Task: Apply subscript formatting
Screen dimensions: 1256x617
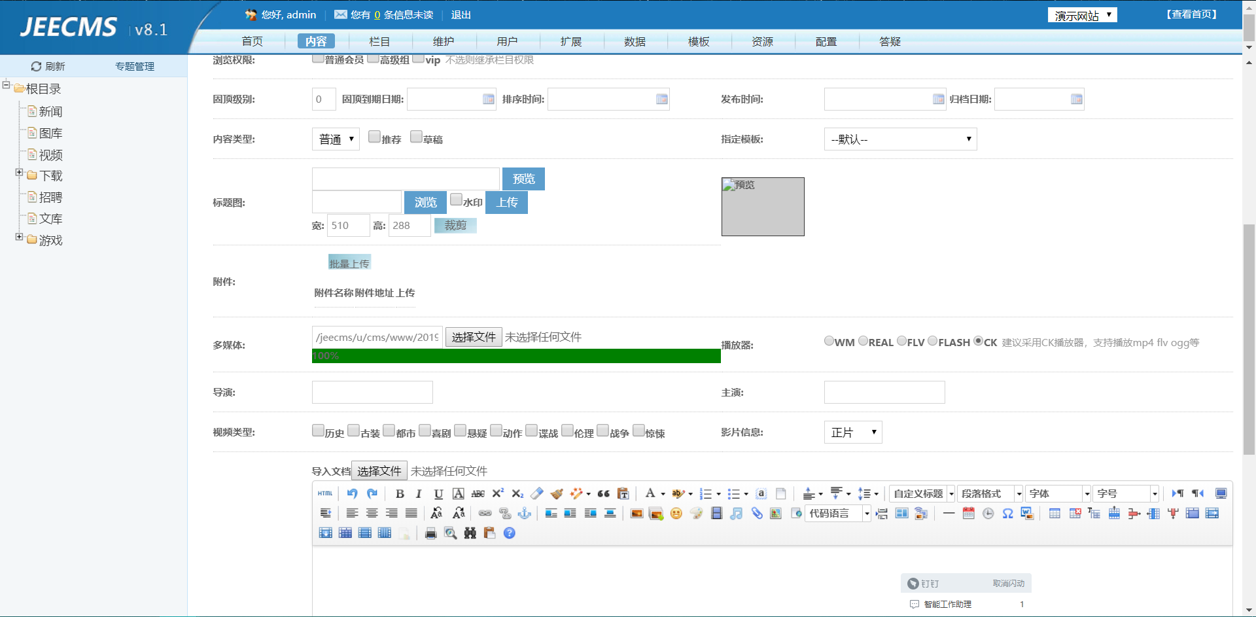Action: point(517,493)
